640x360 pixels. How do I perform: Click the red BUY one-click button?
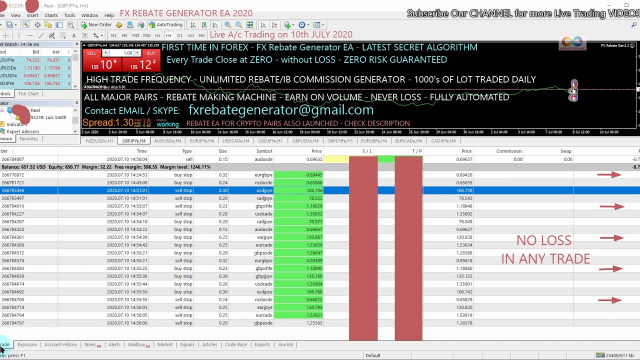pyautogui.click(x=142, y=60)
